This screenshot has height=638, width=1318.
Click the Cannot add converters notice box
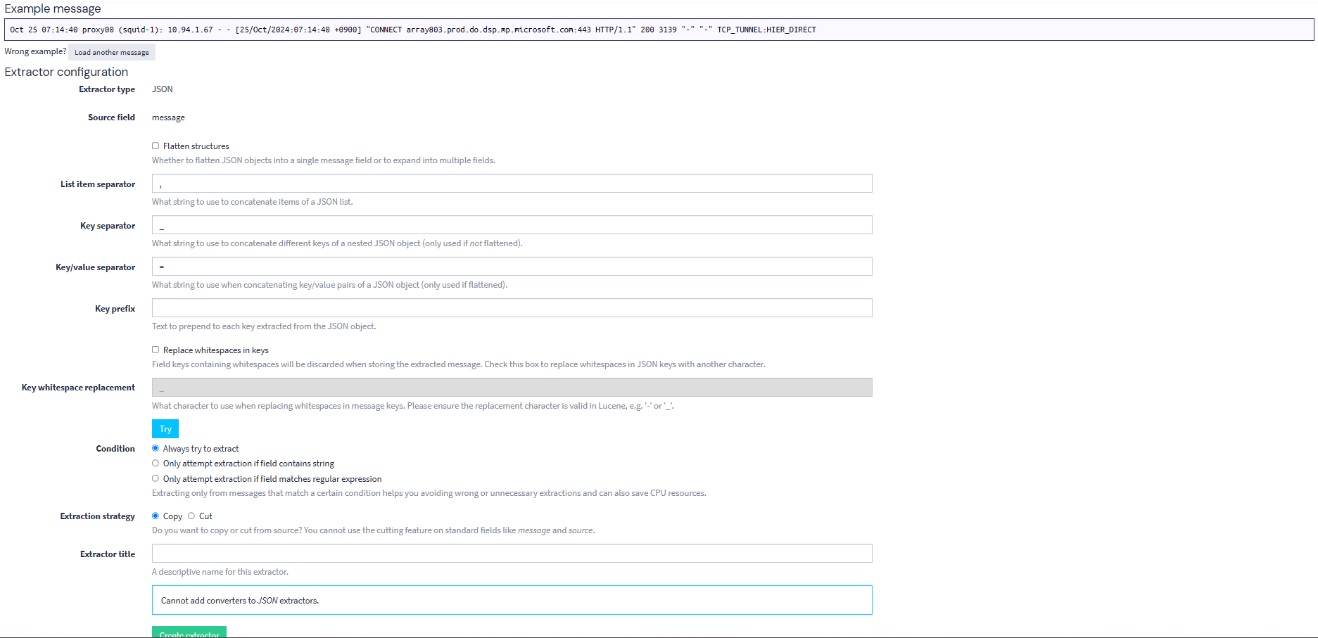(x=512, y=600)
